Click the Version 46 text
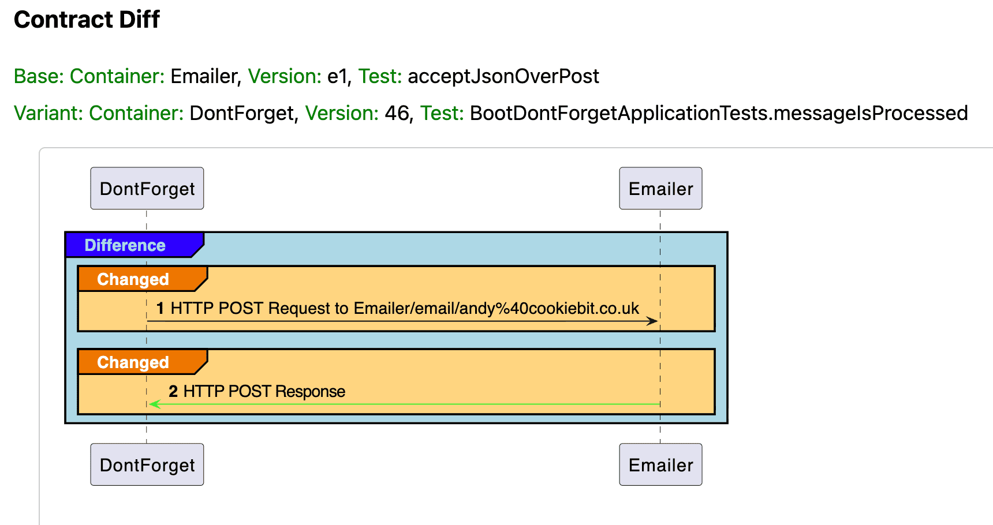Image resolution: width=993 pixels, height=525 pixels. 397,113
